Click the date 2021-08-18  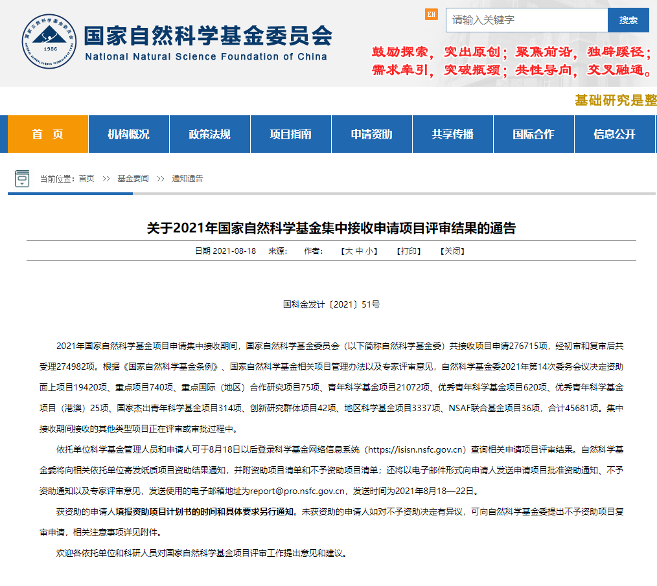click(x=234, y=251)
